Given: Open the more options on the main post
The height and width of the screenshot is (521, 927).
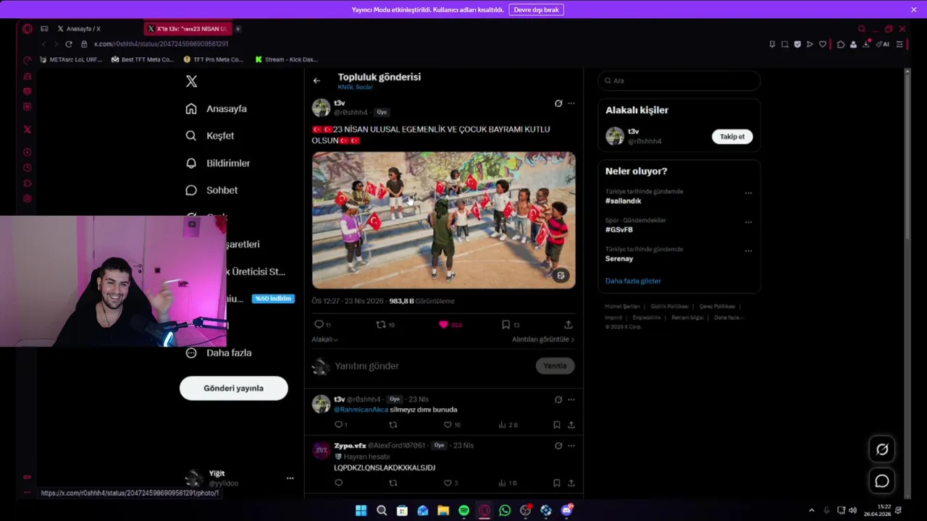Looking at the screenshot, I should tap(571, 103).
